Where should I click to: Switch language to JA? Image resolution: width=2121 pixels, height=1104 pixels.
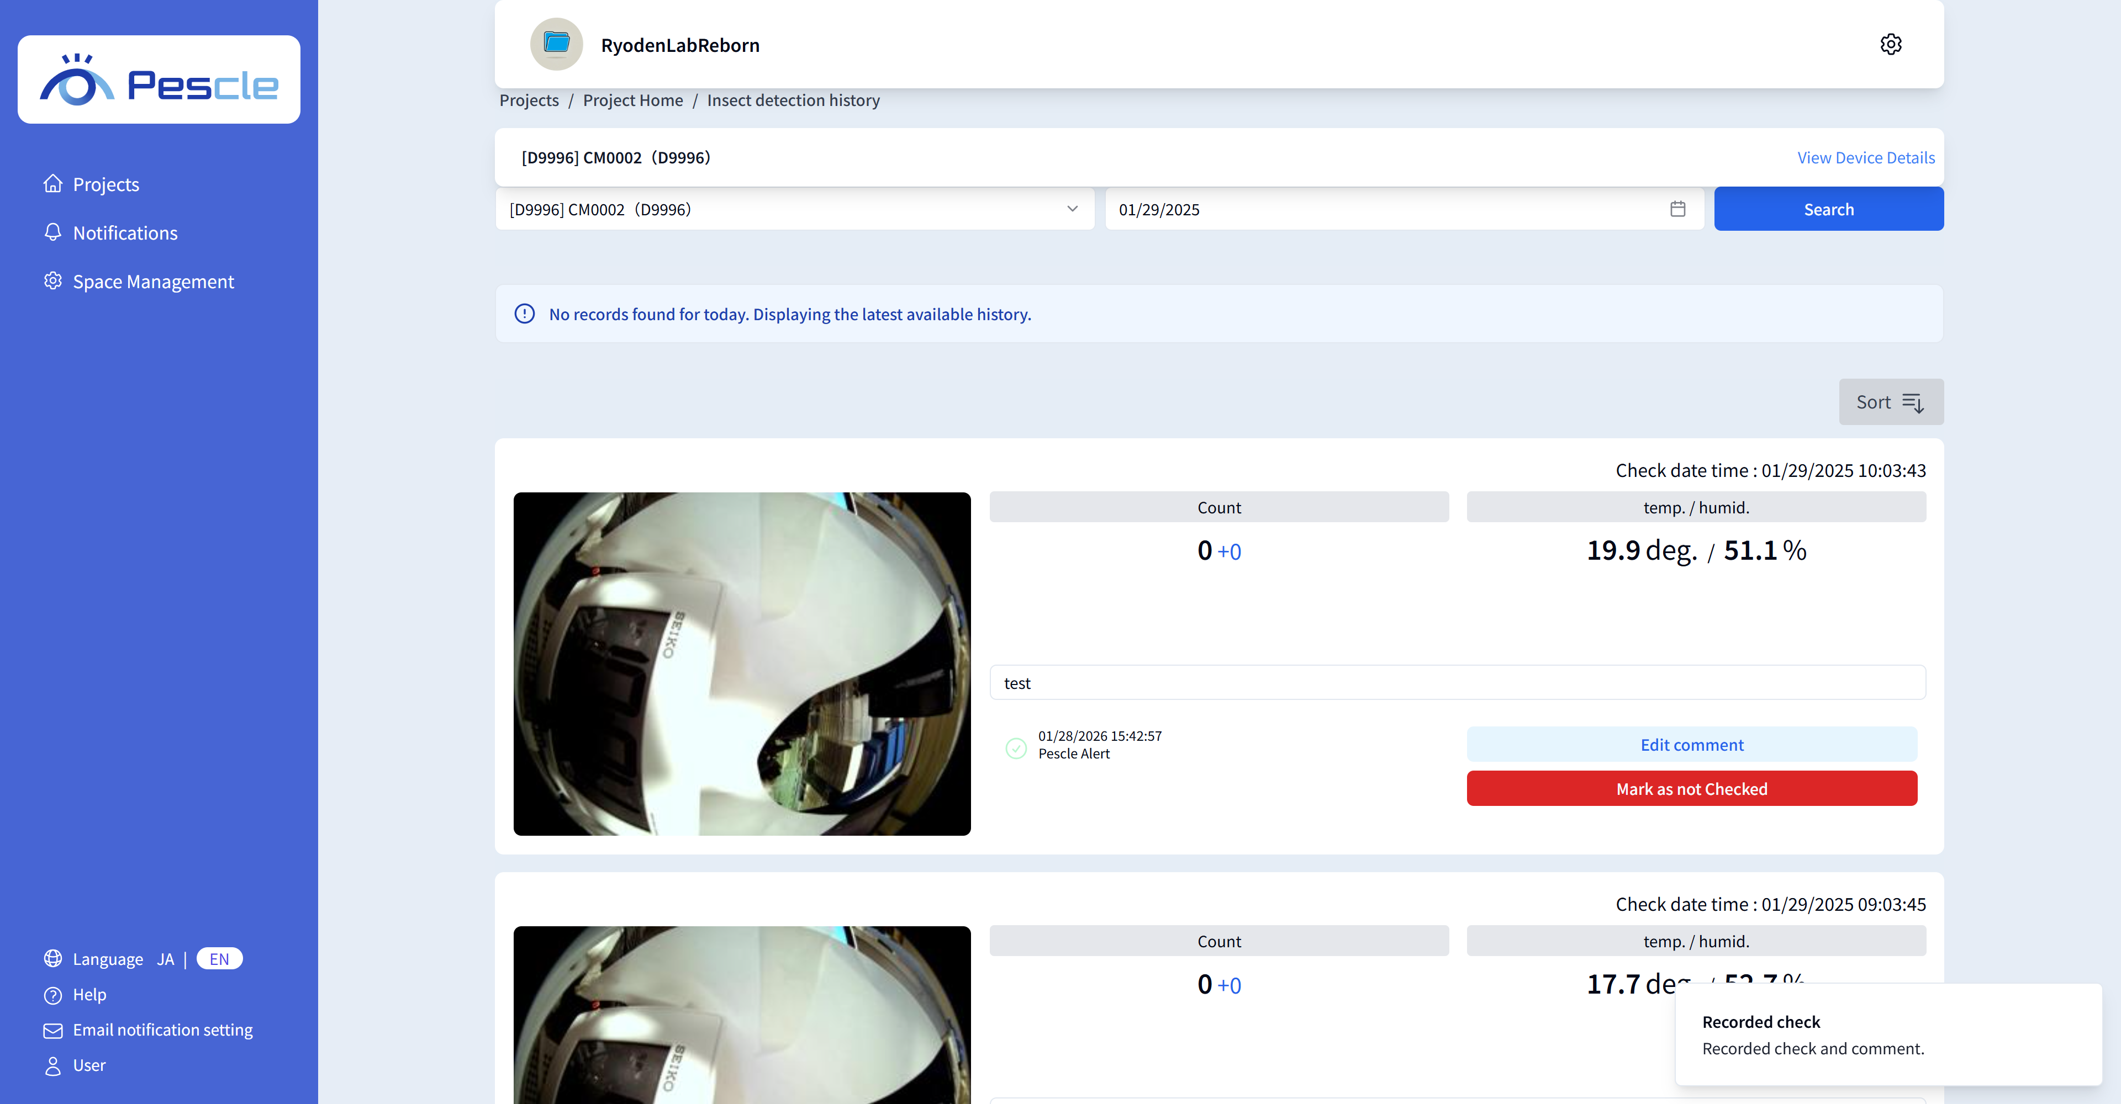point(166,959)
